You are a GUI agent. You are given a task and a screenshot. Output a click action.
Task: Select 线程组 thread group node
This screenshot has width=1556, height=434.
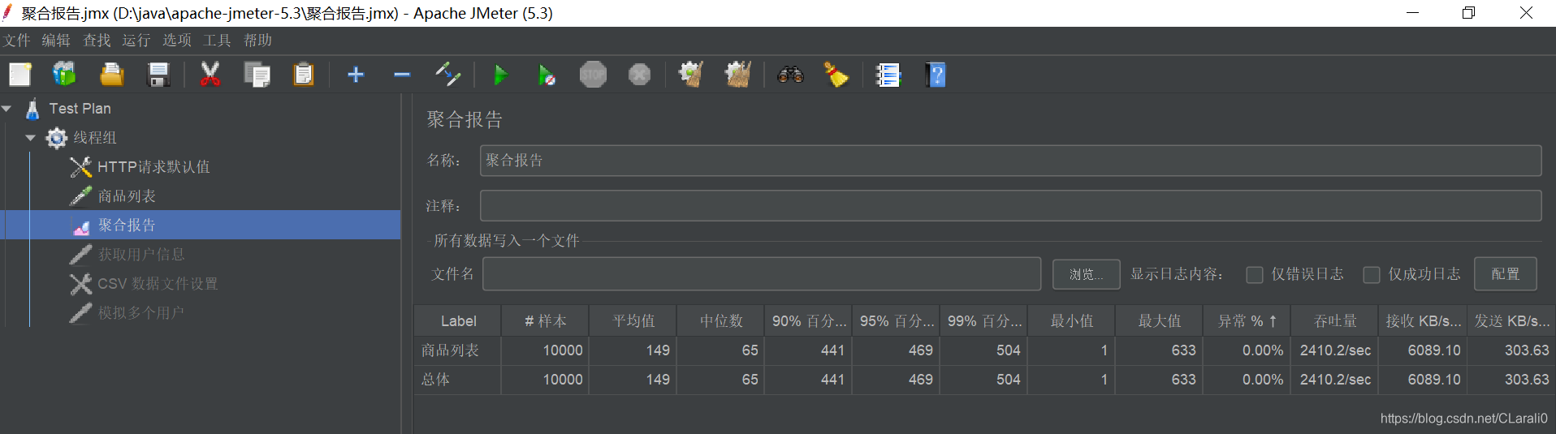[x=95, y=138]
